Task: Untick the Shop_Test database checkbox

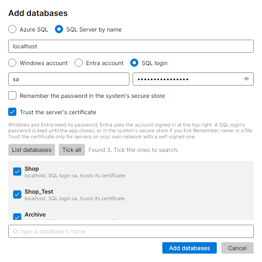Action: coord(17,194)
